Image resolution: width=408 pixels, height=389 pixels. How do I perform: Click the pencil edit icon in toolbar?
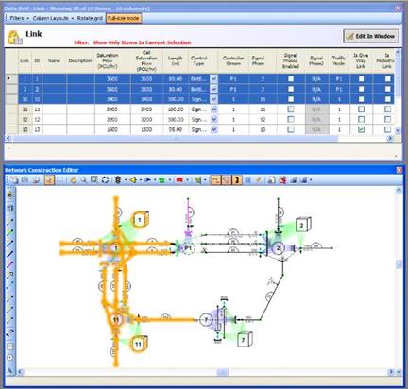coord(258,179)
